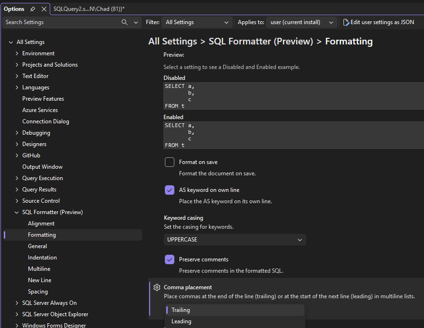Select the Formatting tree item

tap(72, 235)
